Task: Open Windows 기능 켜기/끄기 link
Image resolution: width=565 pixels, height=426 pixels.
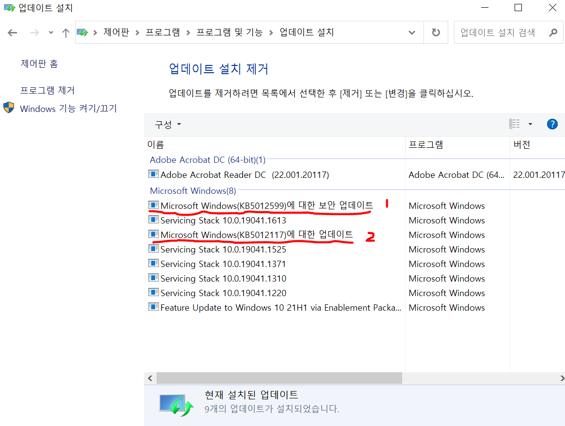Action: [68, 109]
